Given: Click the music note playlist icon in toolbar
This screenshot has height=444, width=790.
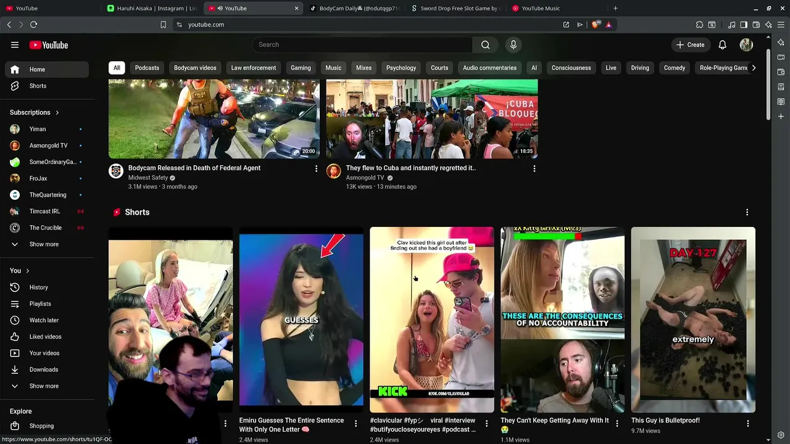Looking at the screenshot, I should [x=732, y=25].
